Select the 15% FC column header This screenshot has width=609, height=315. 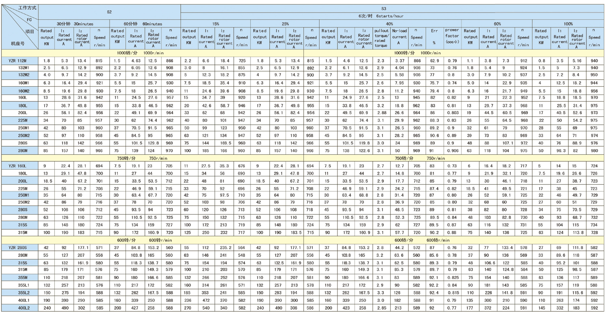215,24
